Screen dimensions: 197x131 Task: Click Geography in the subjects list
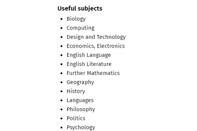click(x=80, y=82)
